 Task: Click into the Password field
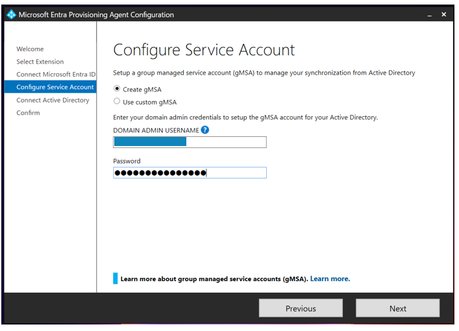[x=190, y=173]
